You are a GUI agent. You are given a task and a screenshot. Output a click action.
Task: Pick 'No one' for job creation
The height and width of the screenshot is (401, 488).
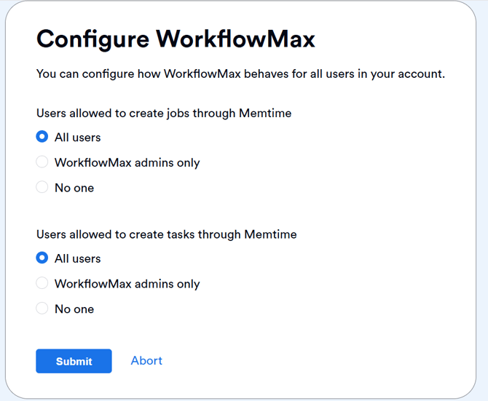[x=42, y=187]
